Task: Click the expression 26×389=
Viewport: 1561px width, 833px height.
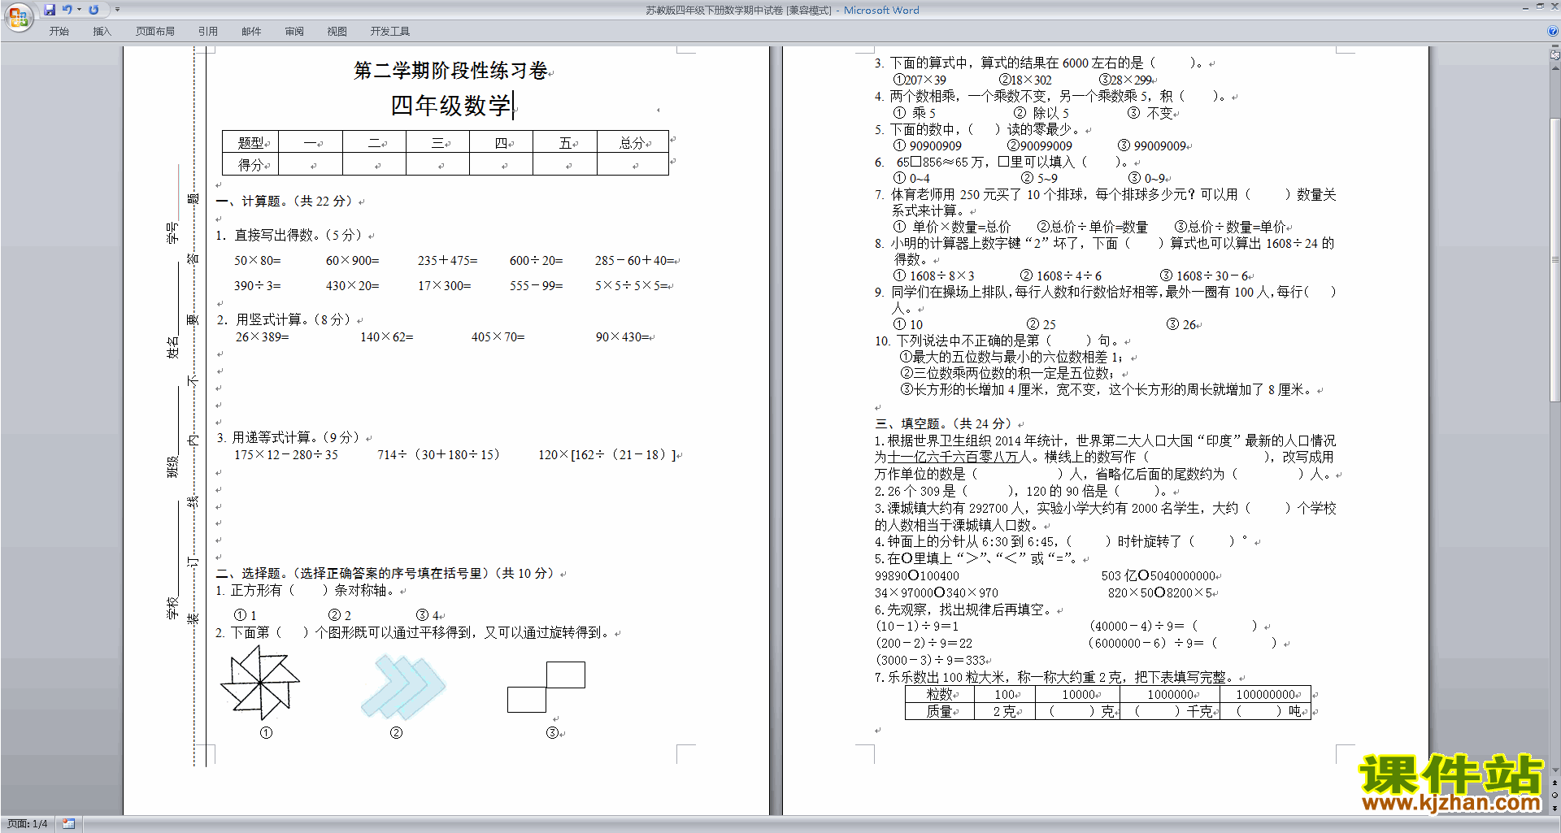Action: pyautogui.click(x=263, y=336)
